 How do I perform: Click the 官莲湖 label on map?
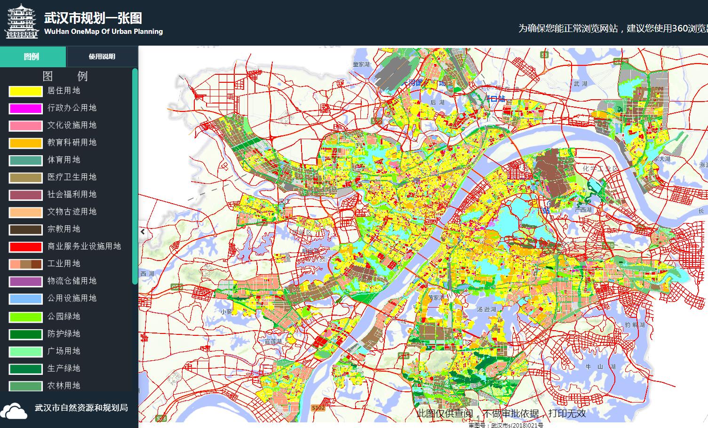[x=273, y=341]
